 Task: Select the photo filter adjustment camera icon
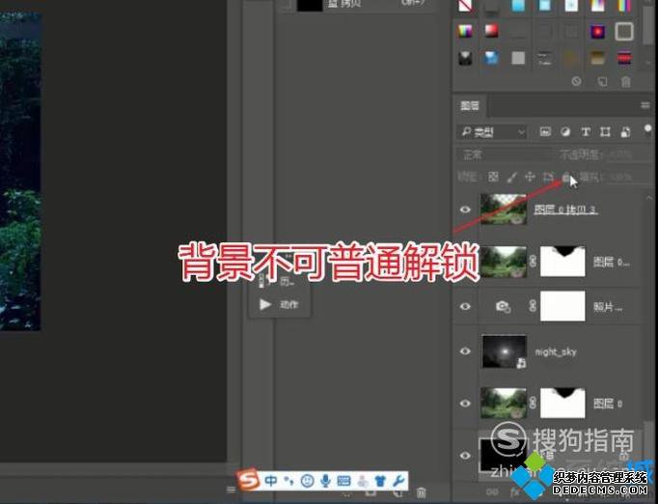coord(503,306)
